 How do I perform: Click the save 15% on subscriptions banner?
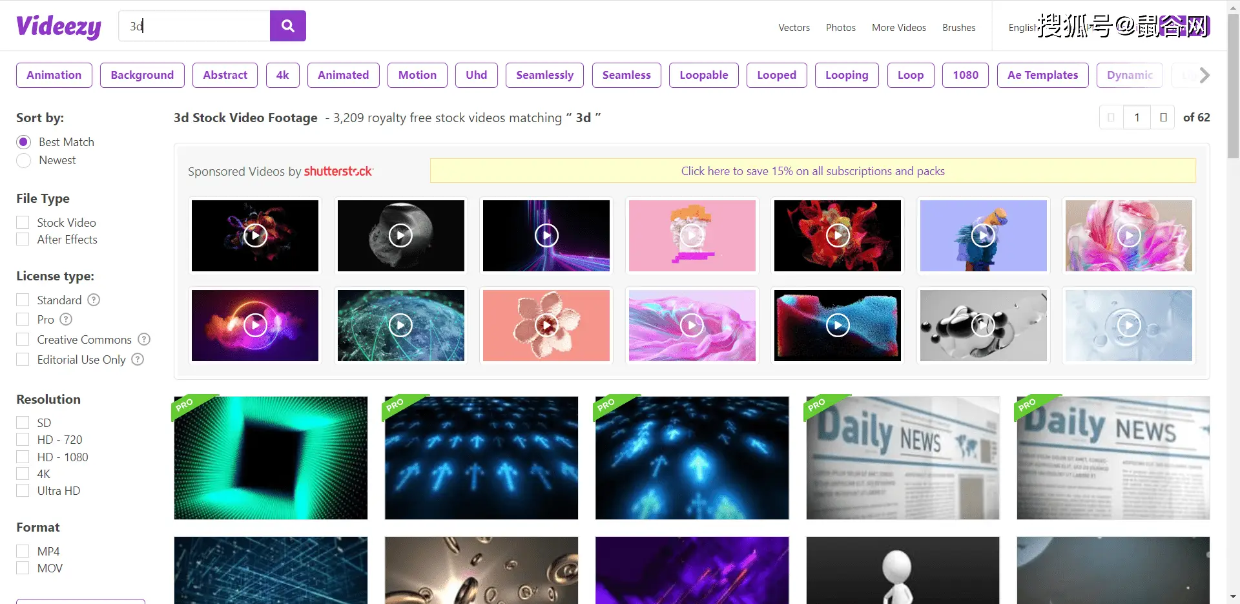pos(812,171)
